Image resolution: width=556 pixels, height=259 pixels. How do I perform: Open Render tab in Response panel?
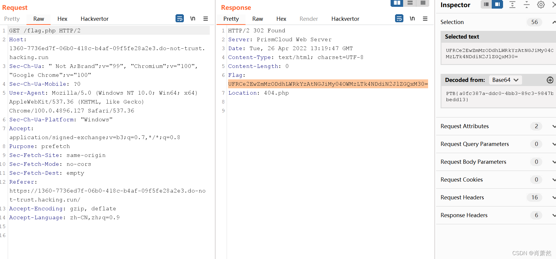click(309, 19)
